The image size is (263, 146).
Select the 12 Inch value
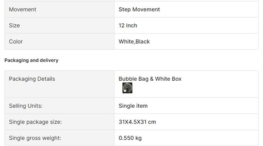[128, 26]
